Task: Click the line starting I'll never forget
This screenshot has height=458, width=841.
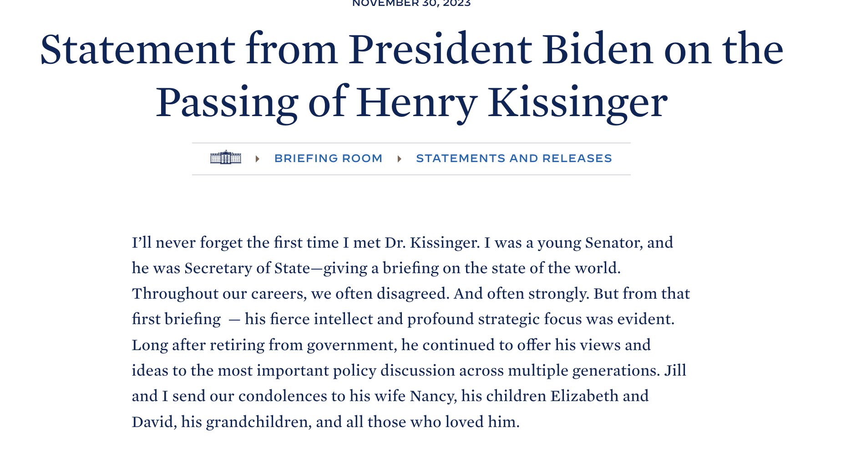Action: (x=402, y=242)
